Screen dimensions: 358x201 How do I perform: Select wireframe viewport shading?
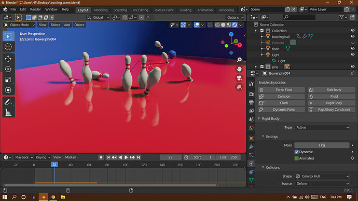point(217,25)
